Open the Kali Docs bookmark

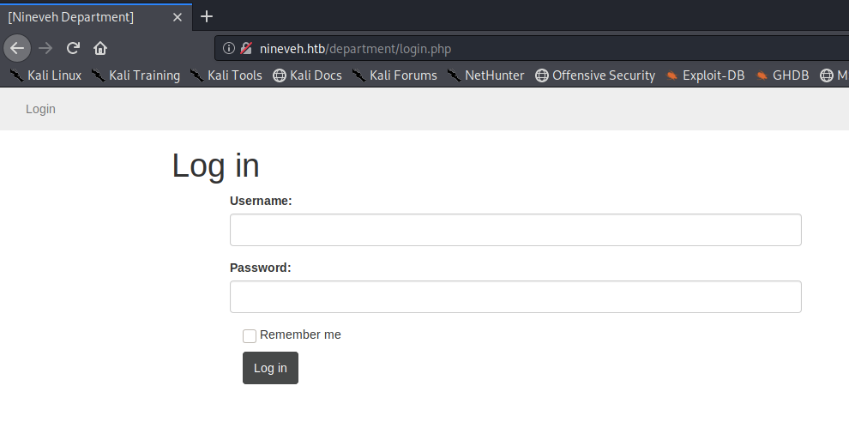pyautogui.click(x=307, y=75)
